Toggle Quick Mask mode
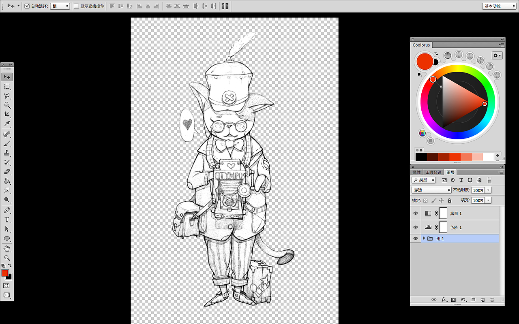Screen dimensions: 519x324 tap(7, 286)
